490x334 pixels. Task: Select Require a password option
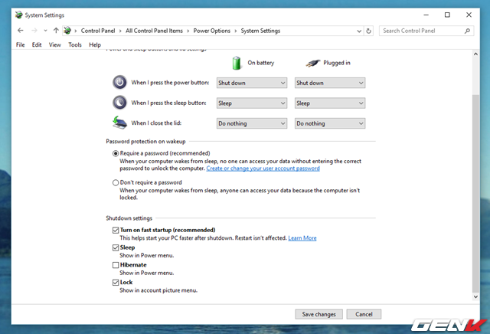coord(116,153)
